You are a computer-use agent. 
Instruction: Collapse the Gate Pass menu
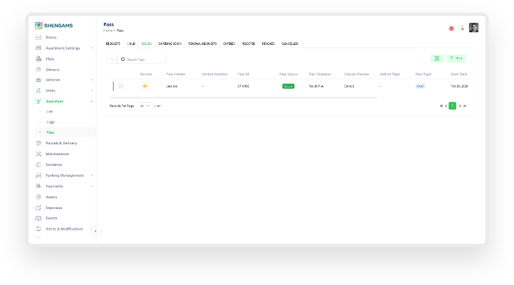point(91,101)
